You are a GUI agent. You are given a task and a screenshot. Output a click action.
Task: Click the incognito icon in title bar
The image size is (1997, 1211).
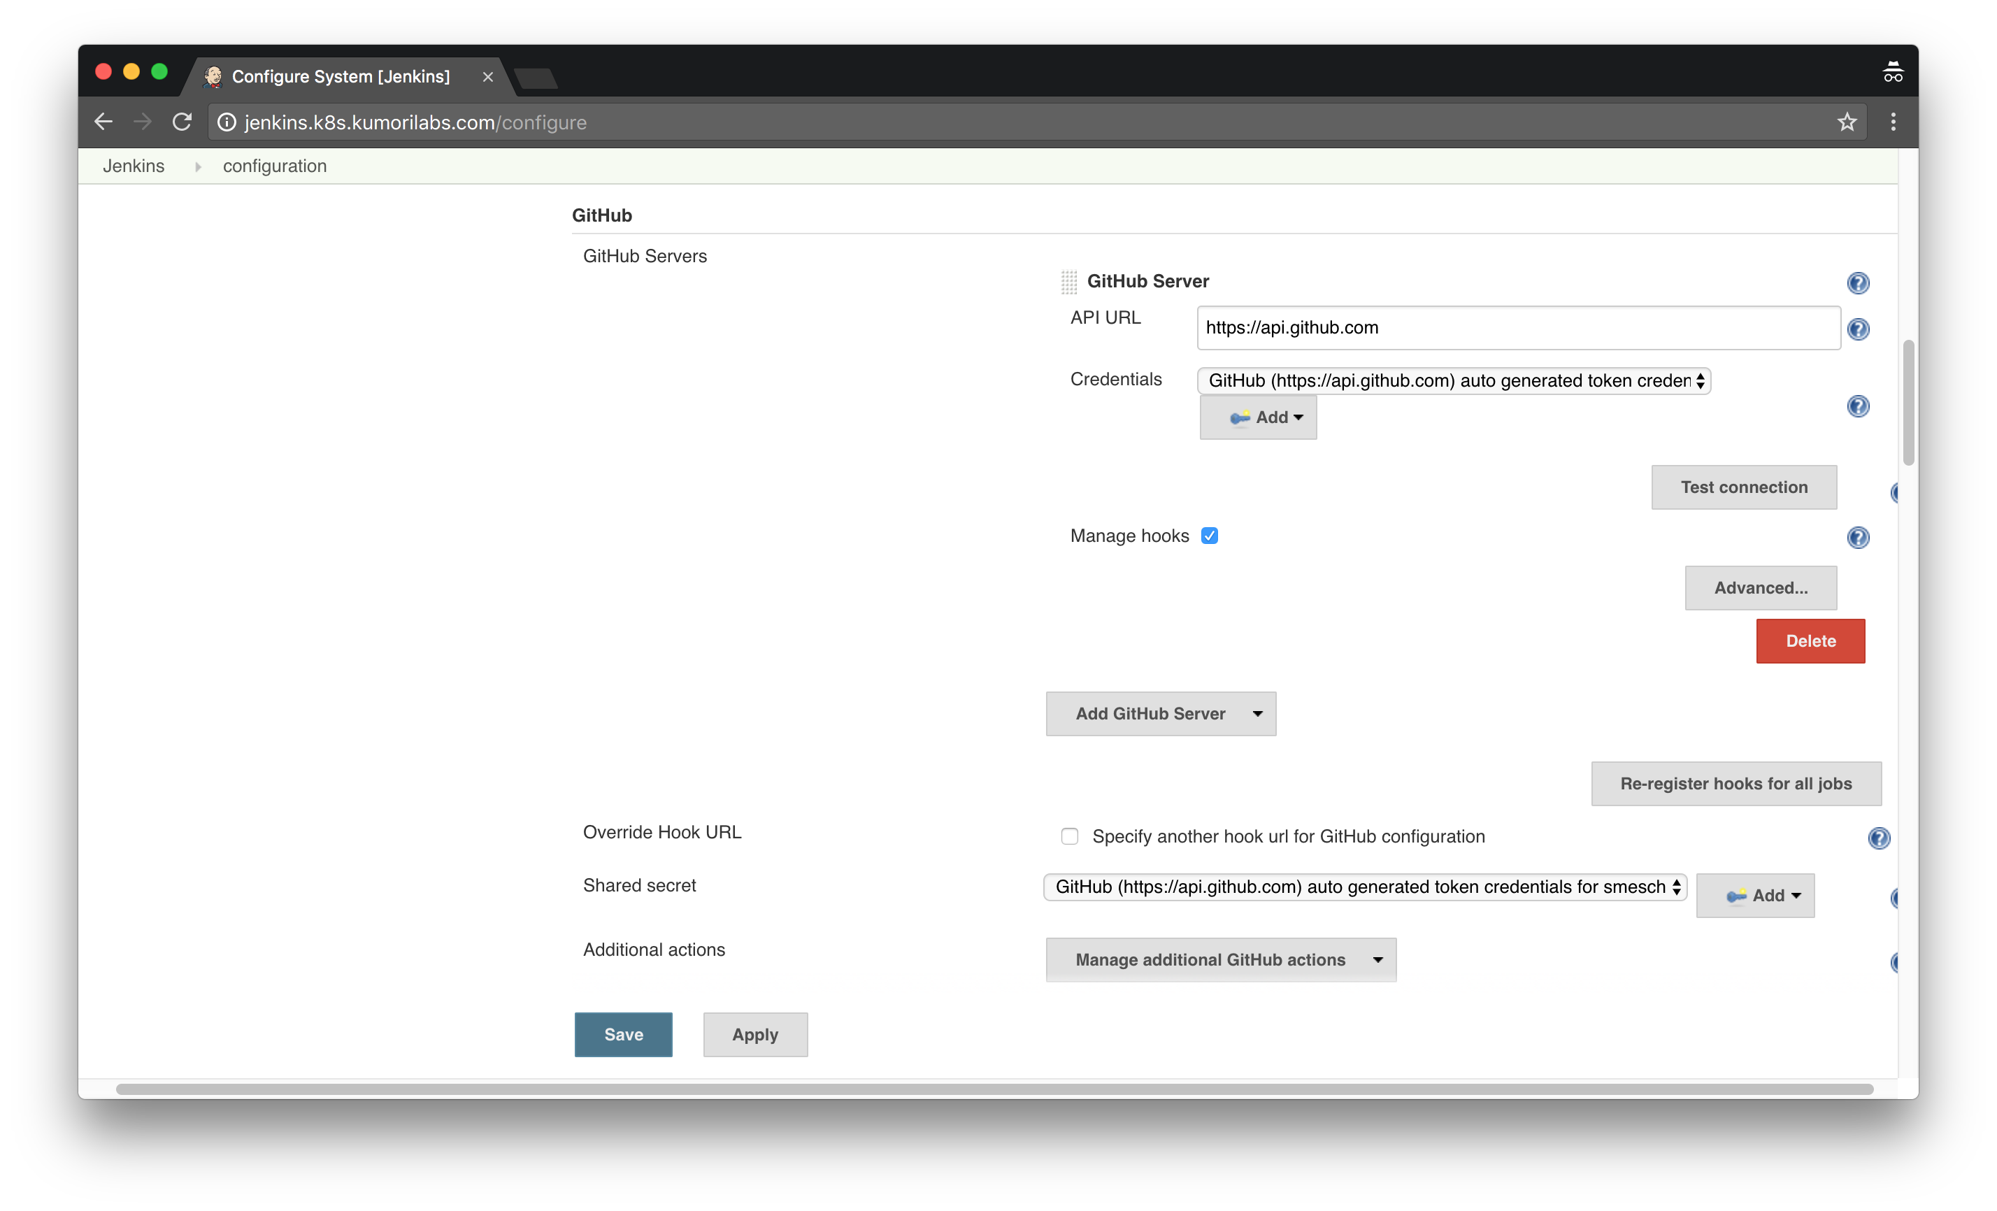(1892, 73)
